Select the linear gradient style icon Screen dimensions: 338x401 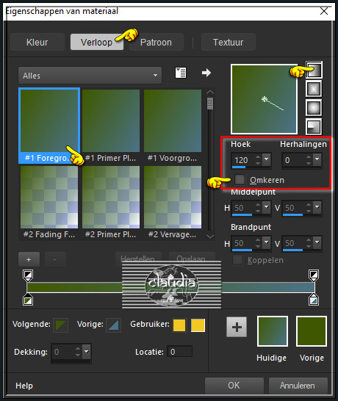(x=314, y=70)
